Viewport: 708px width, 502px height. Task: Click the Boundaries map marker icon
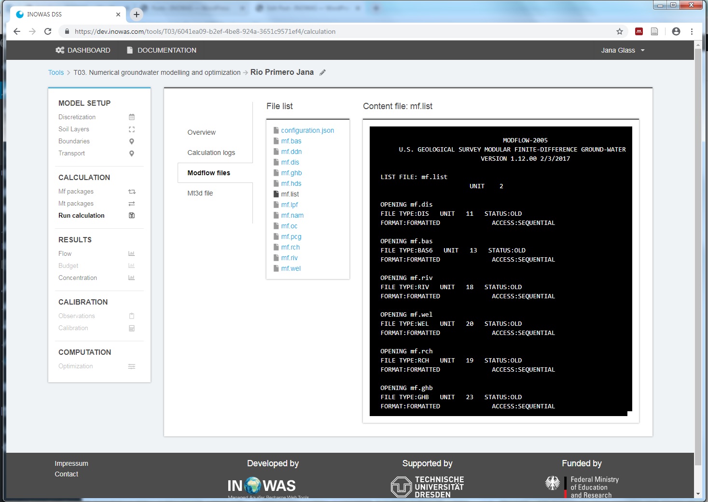pos(132,141)
